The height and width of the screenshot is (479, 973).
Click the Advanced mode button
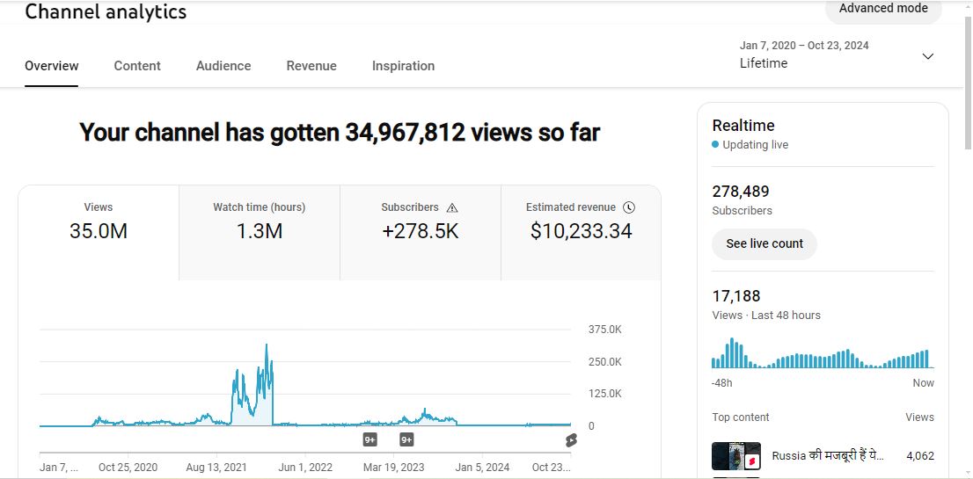882,9
